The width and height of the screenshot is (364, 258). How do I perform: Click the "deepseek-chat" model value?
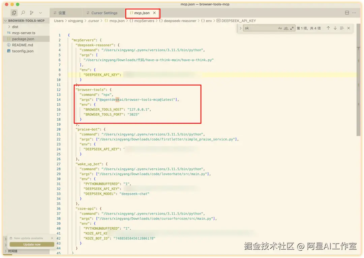tap(134, 194)
